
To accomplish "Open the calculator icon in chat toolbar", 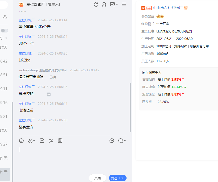I will pyautogui.click(x=51, y=141).
